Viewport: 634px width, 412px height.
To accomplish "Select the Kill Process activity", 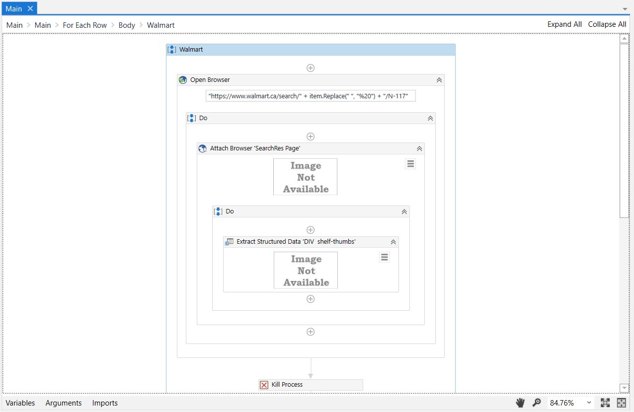I will coord(311,385).
